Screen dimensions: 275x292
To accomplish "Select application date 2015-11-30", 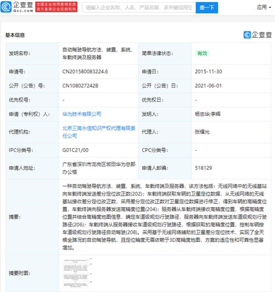I will [x=208, y=72].
